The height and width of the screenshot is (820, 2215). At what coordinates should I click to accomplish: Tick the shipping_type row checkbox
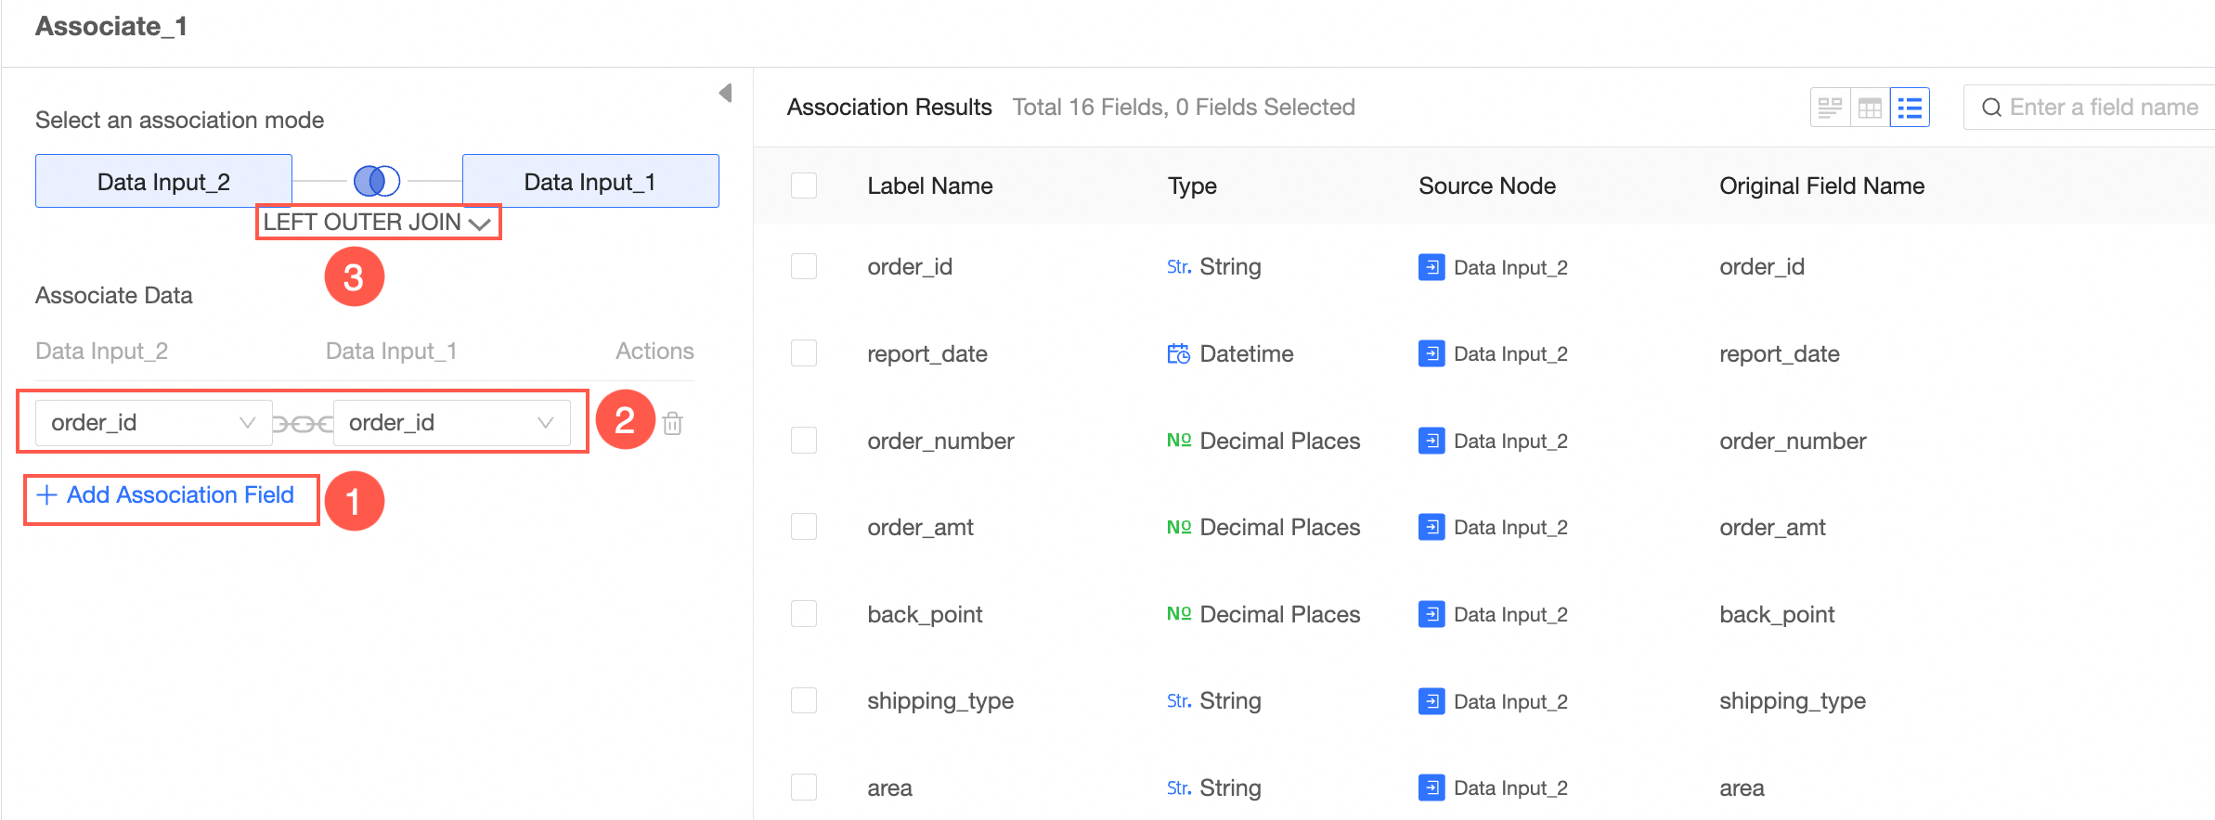point(804,700)
